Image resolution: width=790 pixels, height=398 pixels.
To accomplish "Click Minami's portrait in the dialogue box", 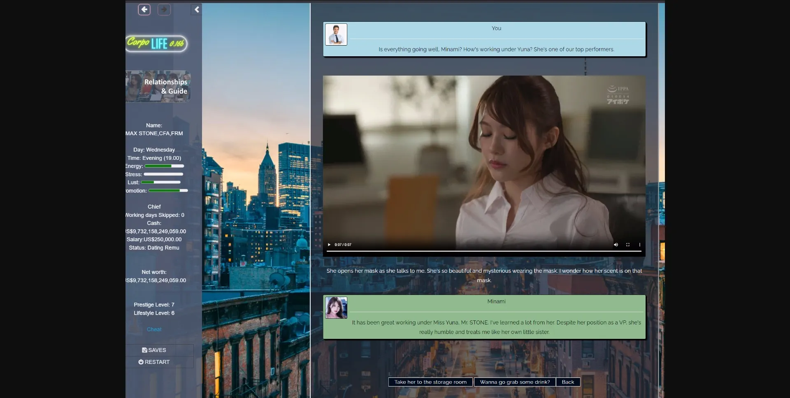I will (336, 308).
